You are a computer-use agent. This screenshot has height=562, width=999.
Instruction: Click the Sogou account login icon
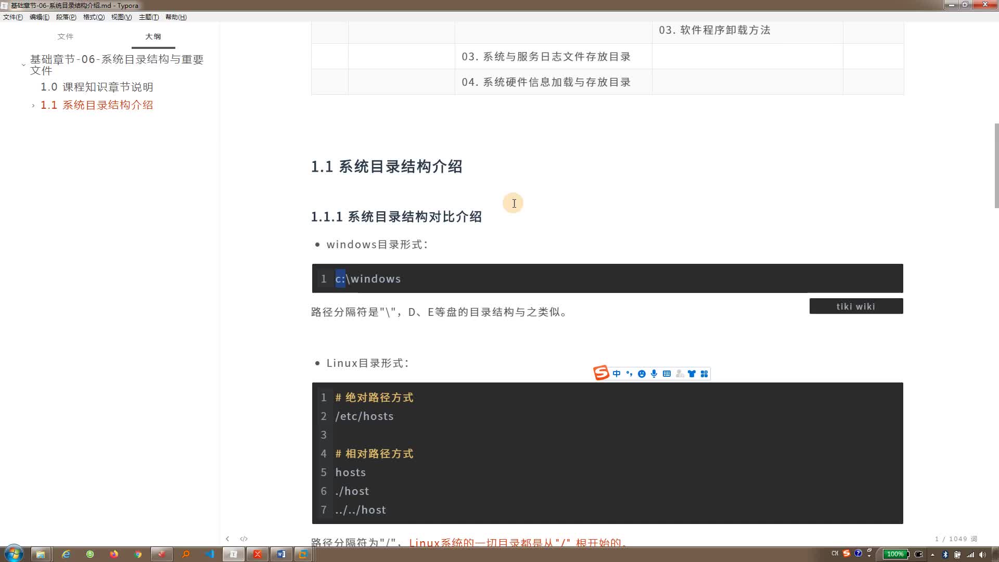tap(680, 374)
